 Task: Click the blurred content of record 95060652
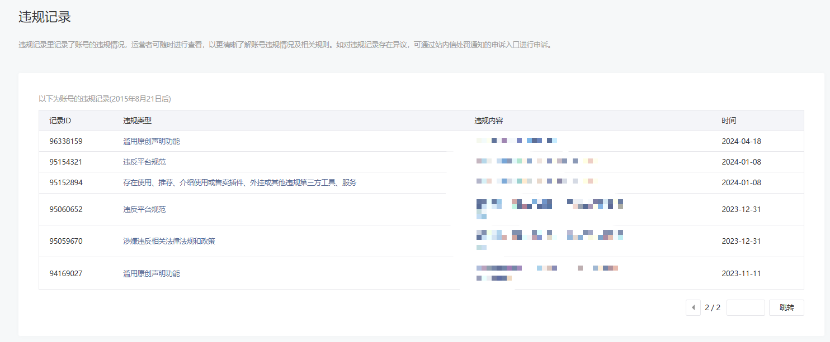coord(549,208)
